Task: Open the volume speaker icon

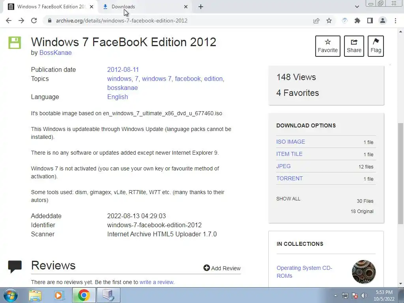Action: (364, 296)
